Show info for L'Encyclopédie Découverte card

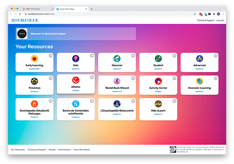pyautogui.click(x=133, y=101)
